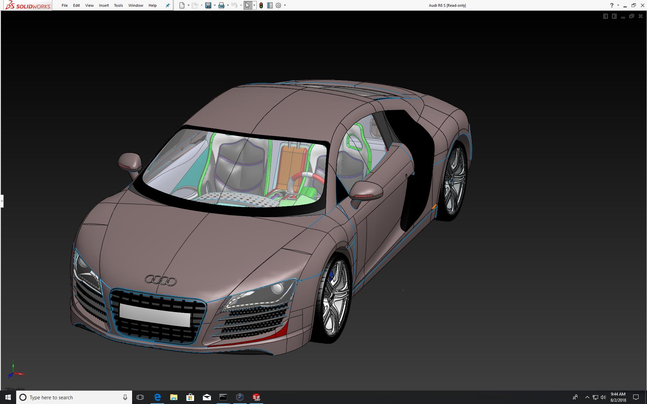Click the Save icon
This screenshot has height=404, width=647.
(x=208, y=5)
